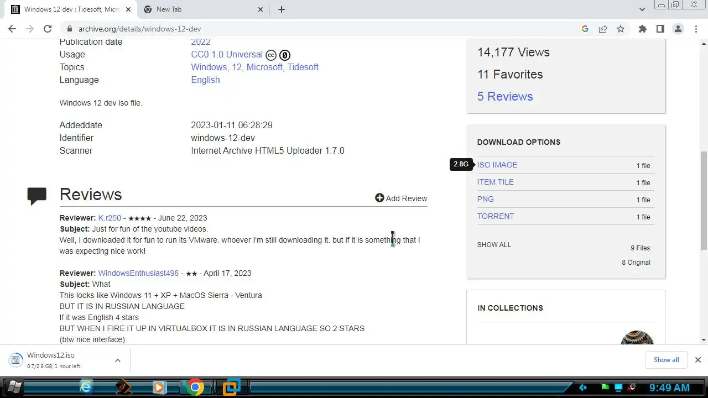This screenshot has width=708, height=398.
Task: Go back to the previous page
Action: (x=12, y=29)
